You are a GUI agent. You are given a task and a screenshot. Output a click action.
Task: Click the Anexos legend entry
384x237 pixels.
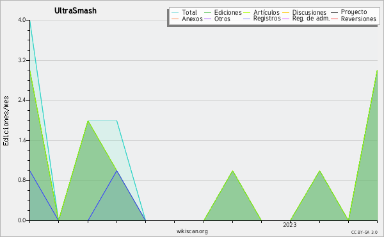[x=187, y=19]
